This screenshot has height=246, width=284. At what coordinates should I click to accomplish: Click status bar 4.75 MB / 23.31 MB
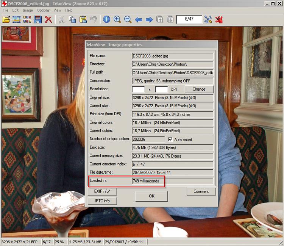point(86,242)
